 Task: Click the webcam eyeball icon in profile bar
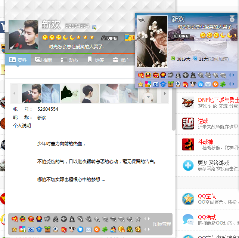[x=56, y=229]
